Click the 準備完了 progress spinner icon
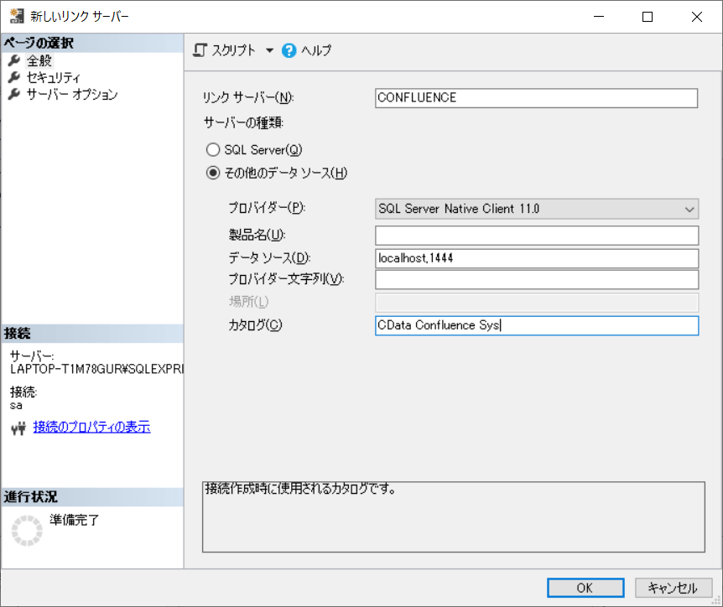This screenshot has width=723, height=607. 27,531
